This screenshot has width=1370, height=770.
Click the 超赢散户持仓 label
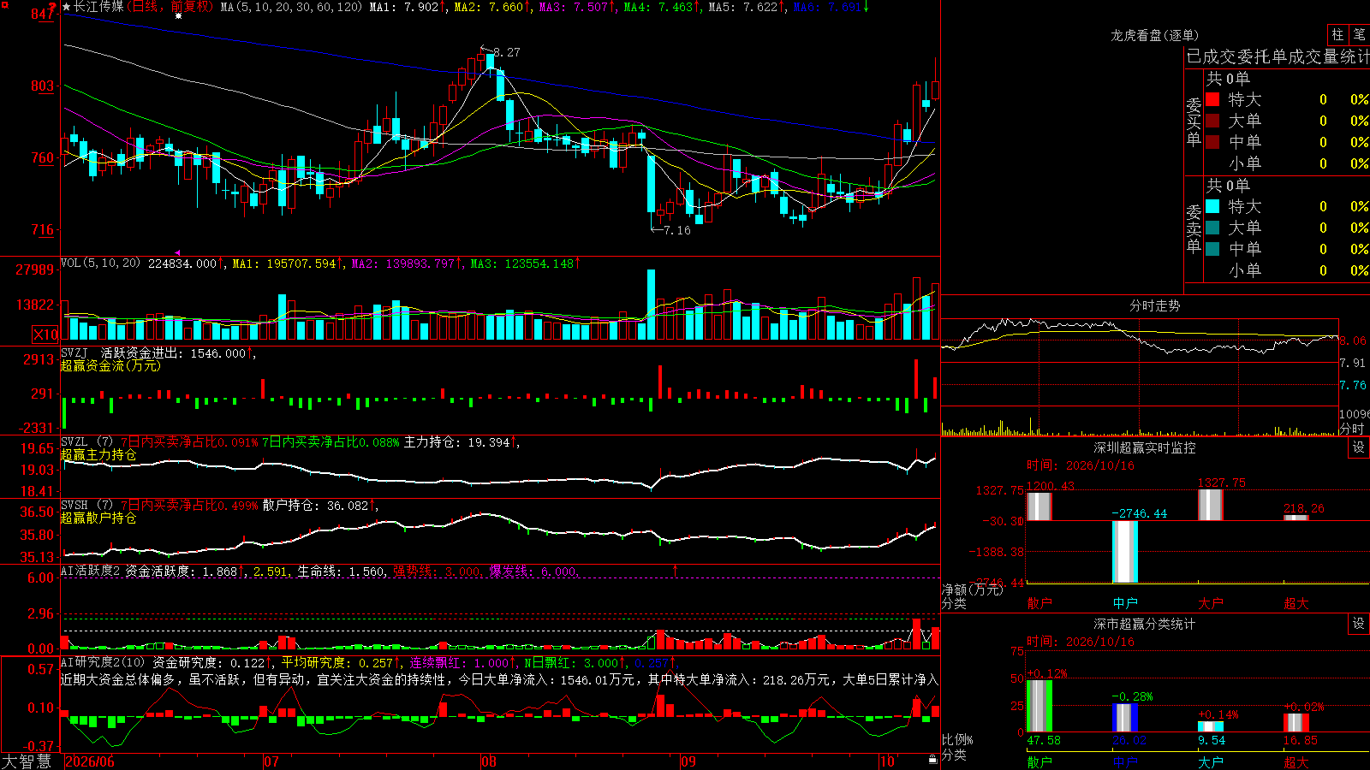pyautogui.click(x=98, y=518)
